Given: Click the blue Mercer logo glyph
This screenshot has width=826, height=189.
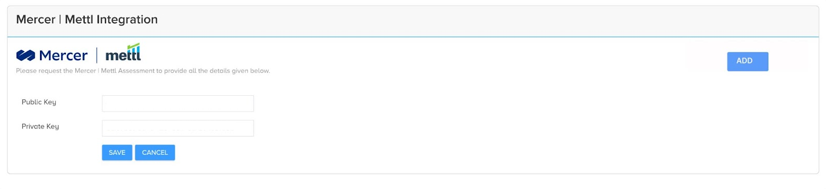Looking at the screenshot, I should [x=25, y=55].
